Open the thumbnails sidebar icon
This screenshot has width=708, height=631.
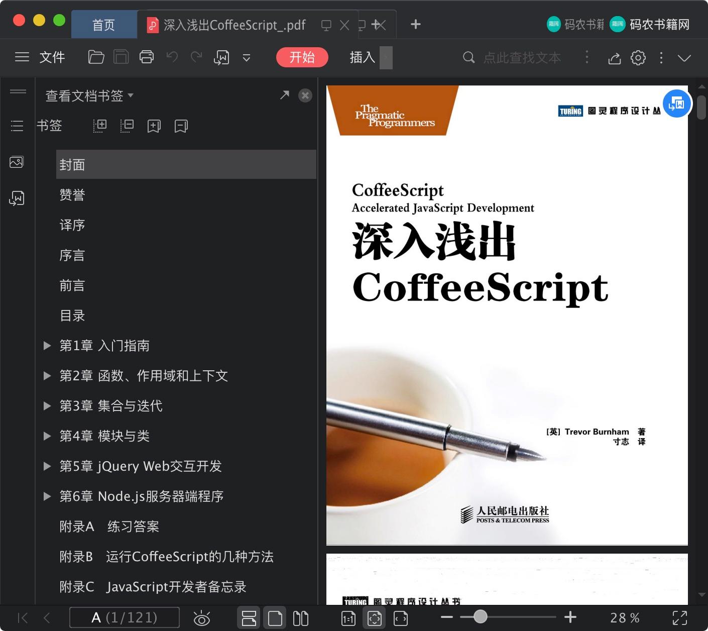(17, 162)
